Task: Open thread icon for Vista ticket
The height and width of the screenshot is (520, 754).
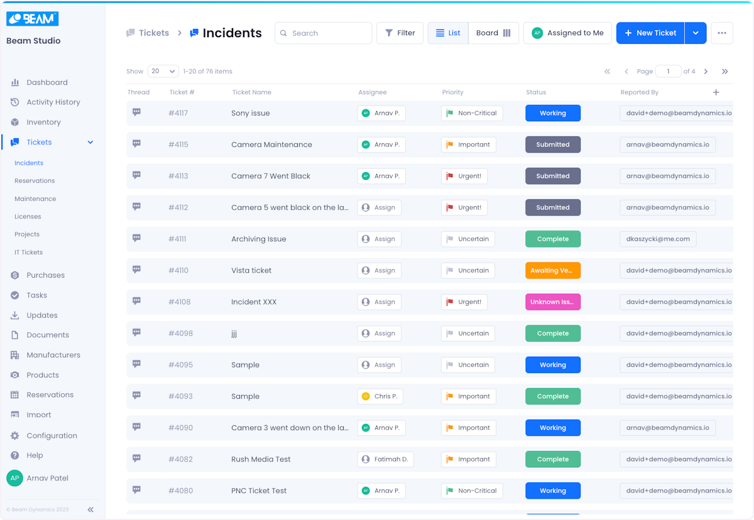Action: click(x=136, y=269)
